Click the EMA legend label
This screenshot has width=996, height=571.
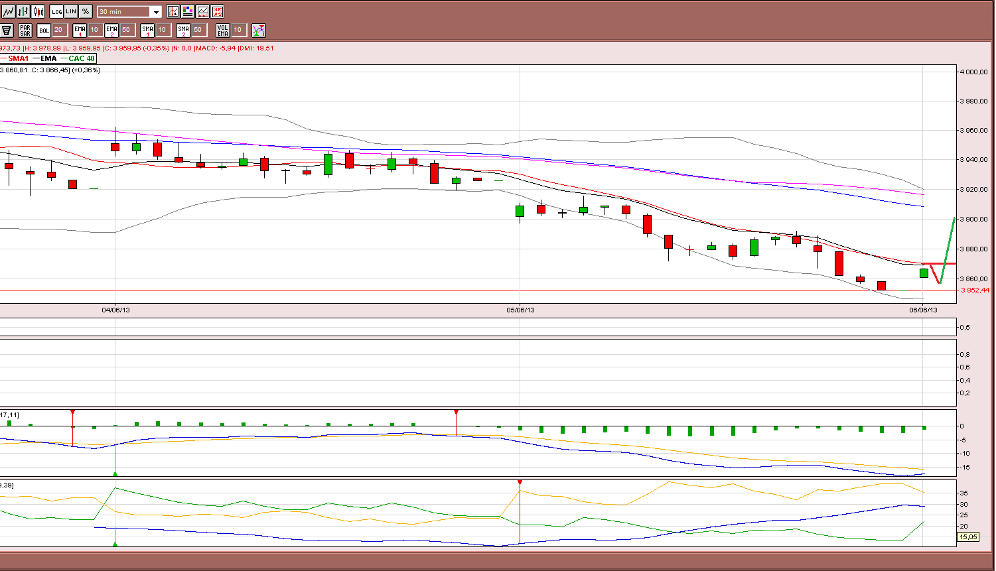tap(48, 58)
